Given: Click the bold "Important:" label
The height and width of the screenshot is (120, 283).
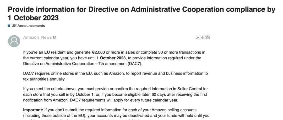Looking at the screenshot, I should pos(33,110).
